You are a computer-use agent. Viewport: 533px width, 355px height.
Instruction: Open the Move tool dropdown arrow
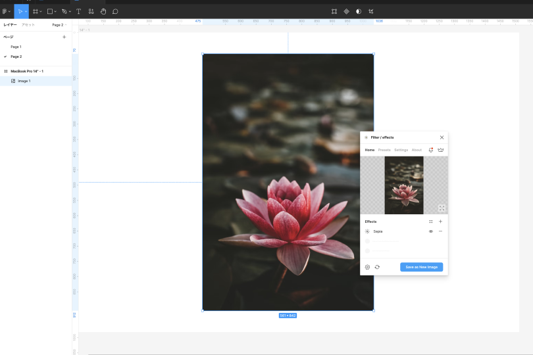[26, 12]
